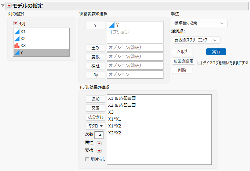Click the 検証 optional numeric field
Image resolution: width=250 pixels, height=171 pixels.
[x=135, y=66]
